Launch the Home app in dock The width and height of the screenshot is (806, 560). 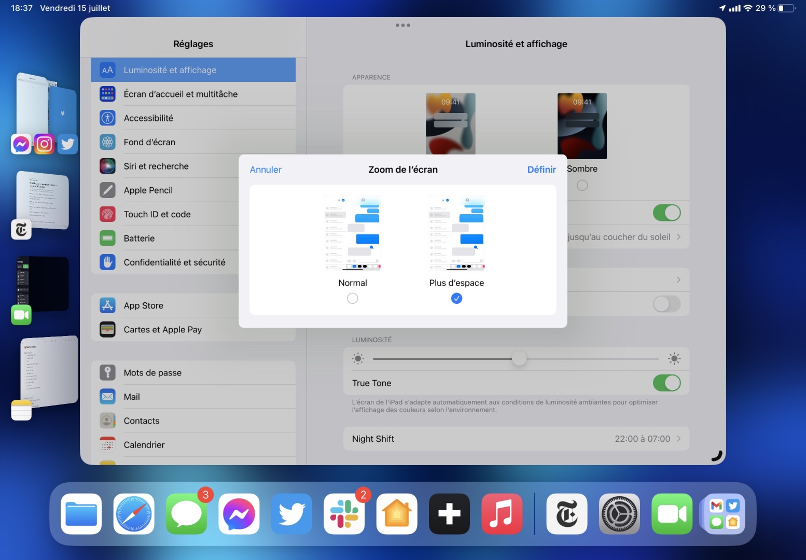click(397, 514)
